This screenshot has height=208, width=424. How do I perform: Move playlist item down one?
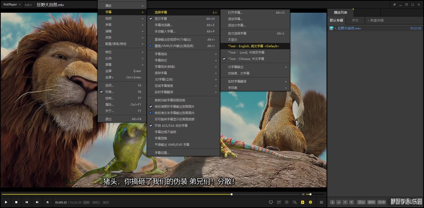coord(345,202)
